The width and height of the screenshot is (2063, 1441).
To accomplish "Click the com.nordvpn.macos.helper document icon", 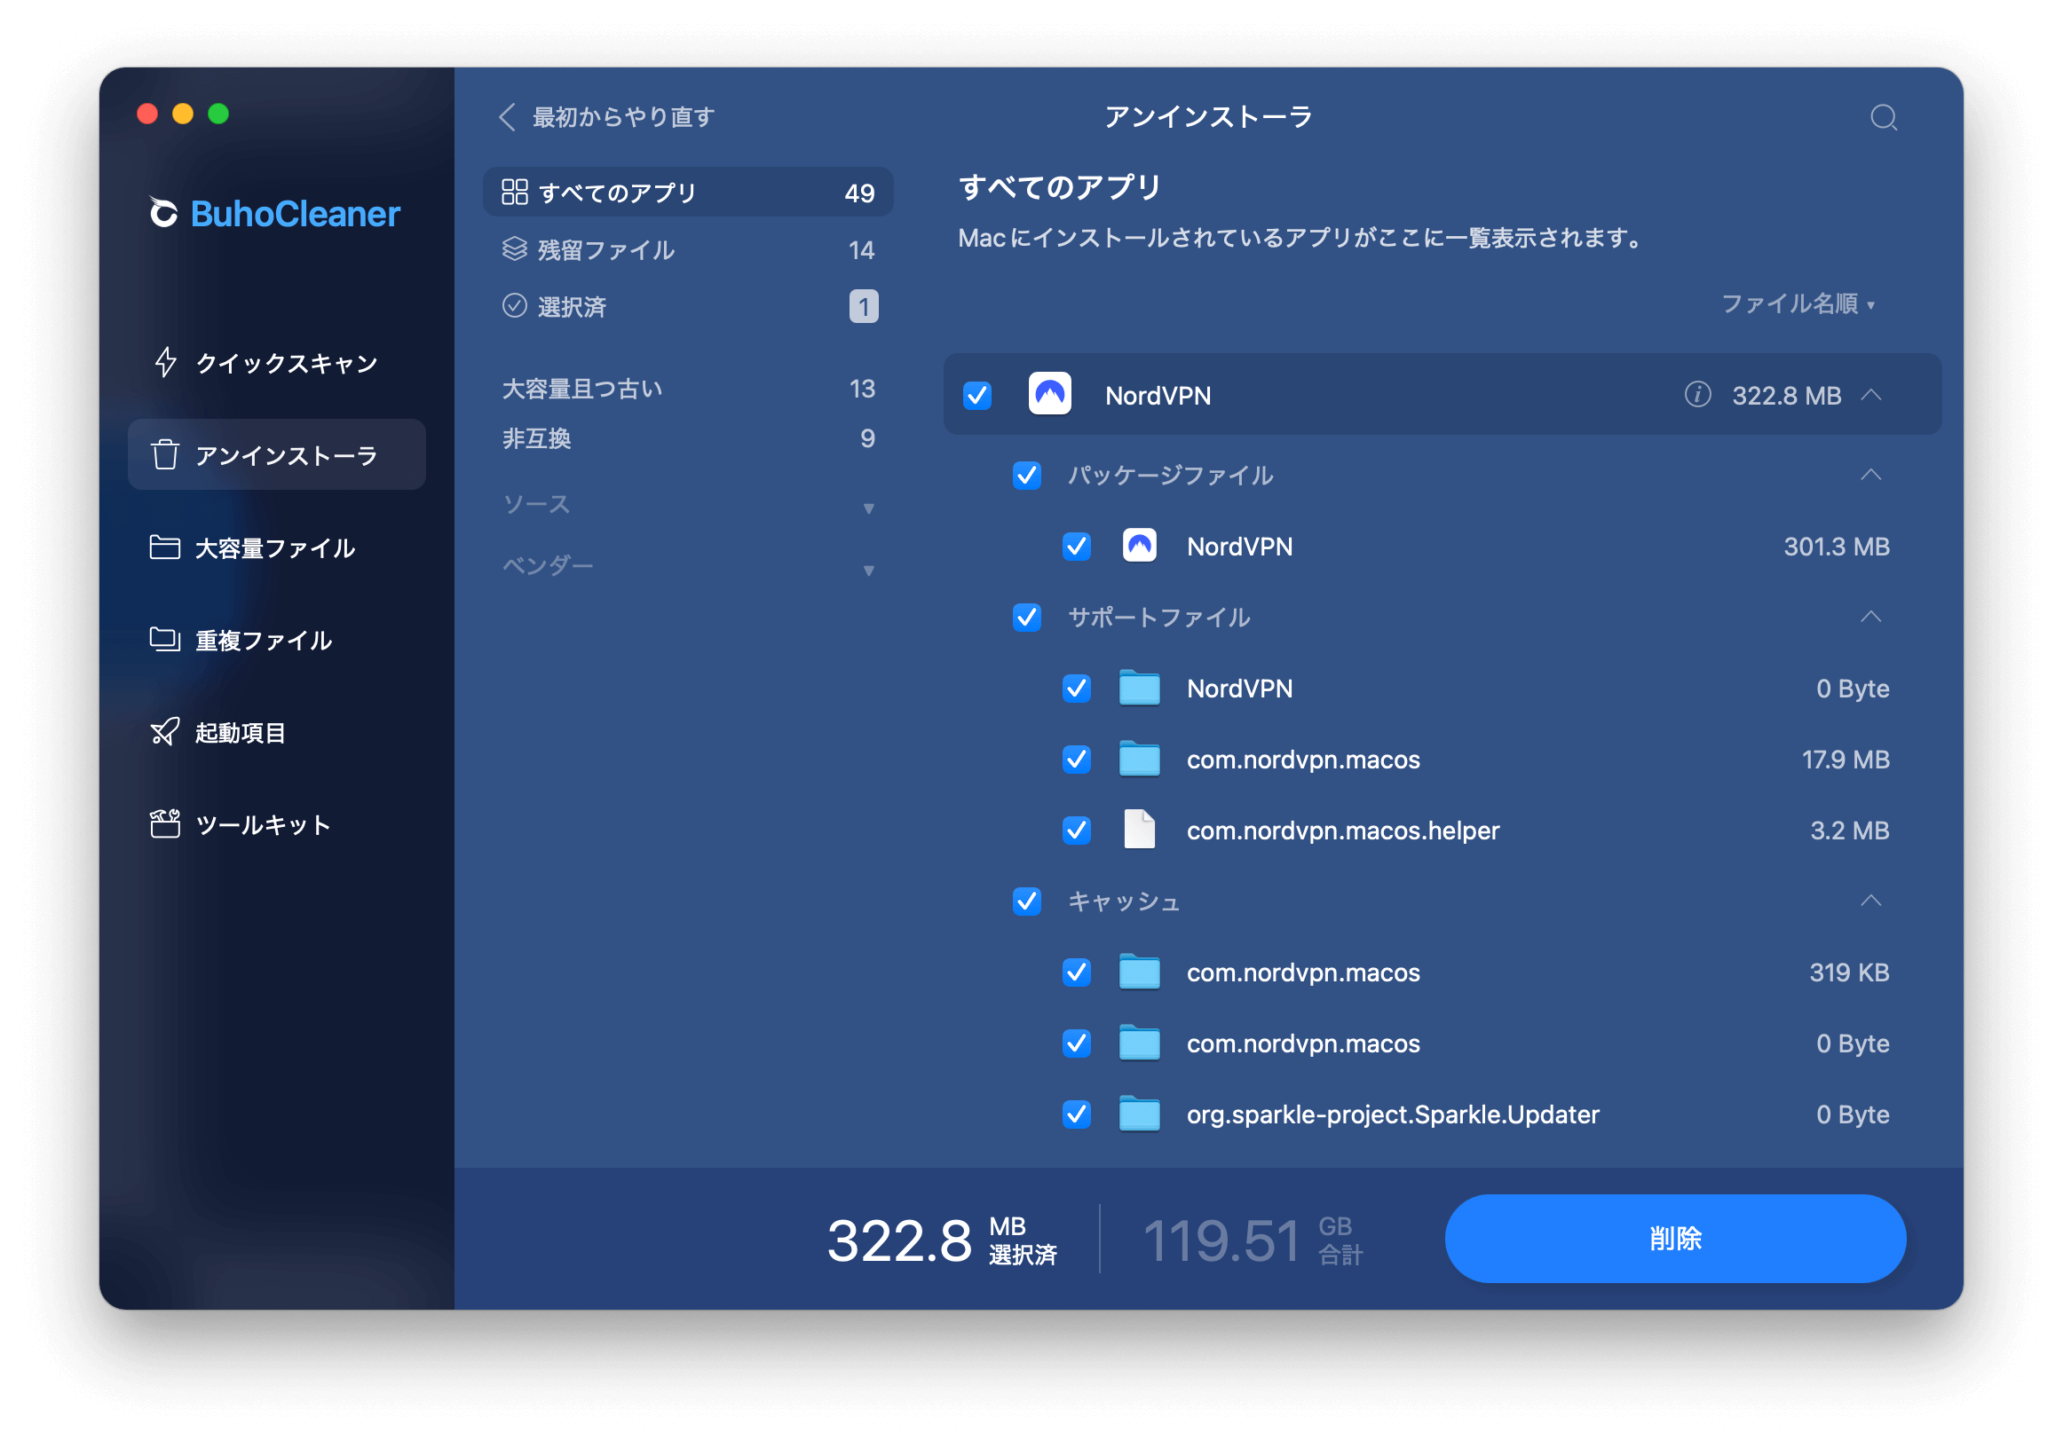I will point(1139,830).
